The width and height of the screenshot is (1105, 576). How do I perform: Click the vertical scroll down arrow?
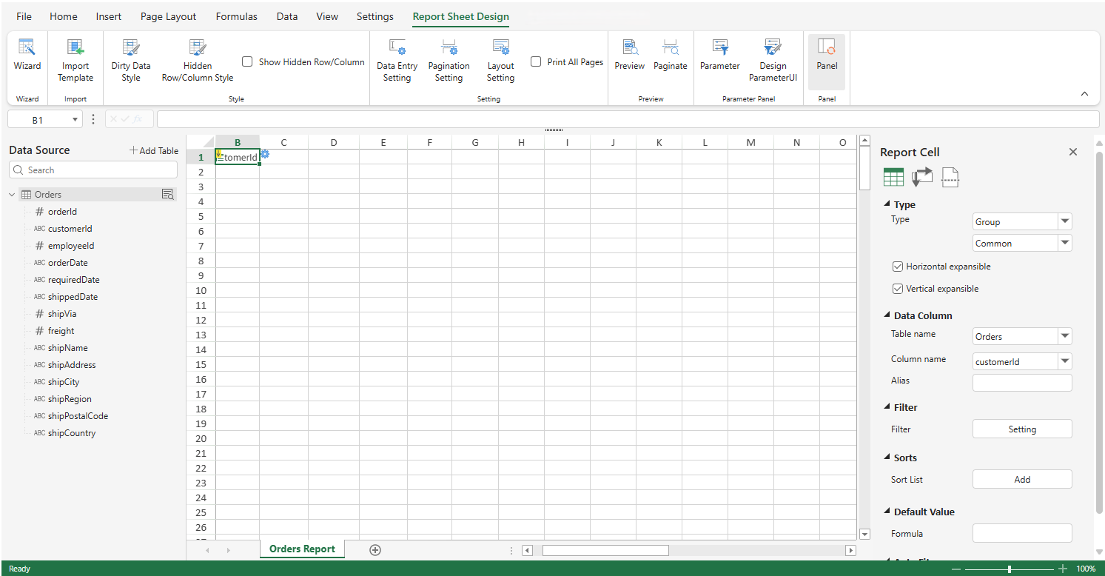[x=864, y=534]
